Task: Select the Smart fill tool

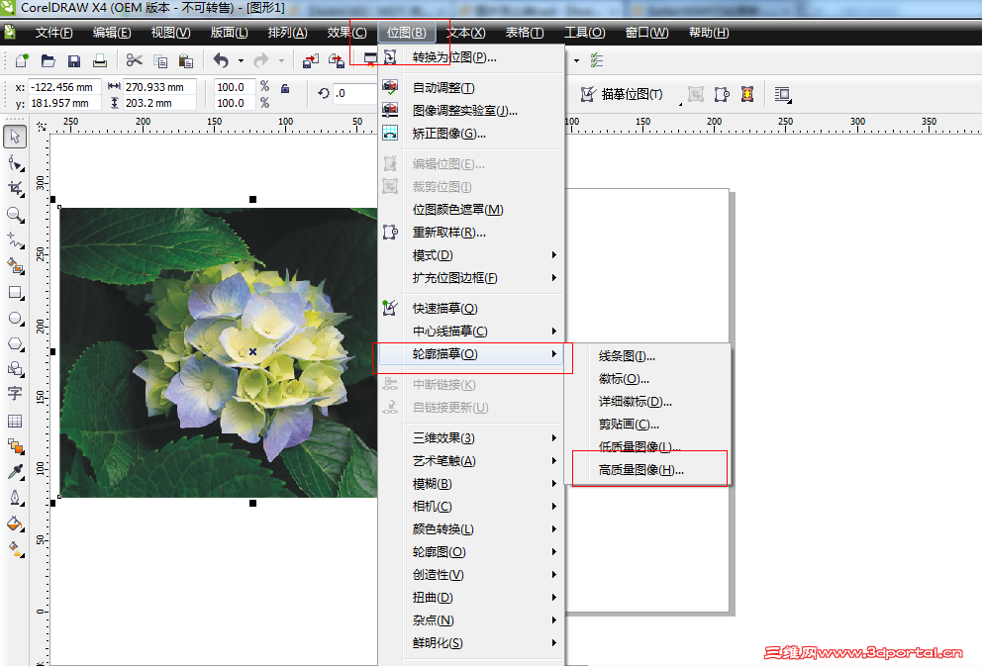Action: [15, 266]
